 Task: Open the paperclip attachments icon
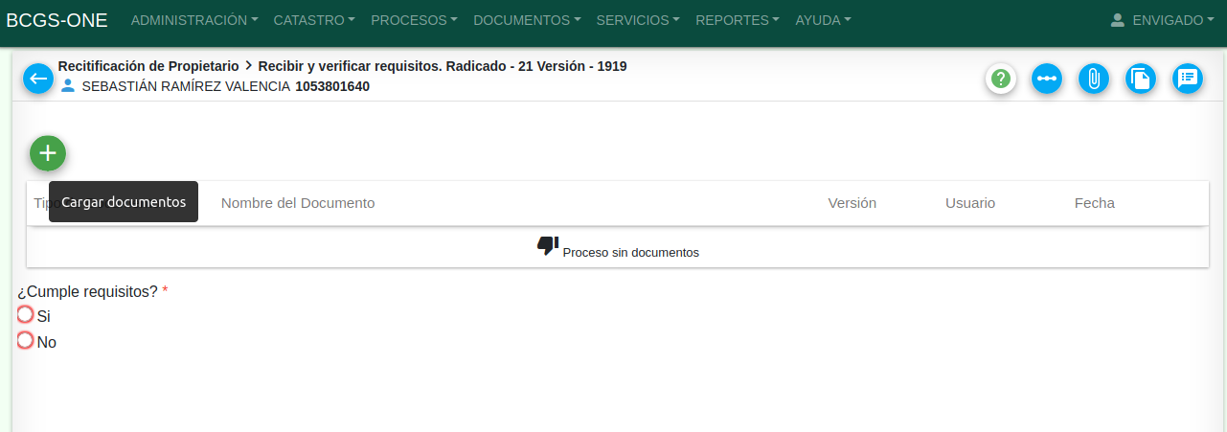tap(1093, 79)
